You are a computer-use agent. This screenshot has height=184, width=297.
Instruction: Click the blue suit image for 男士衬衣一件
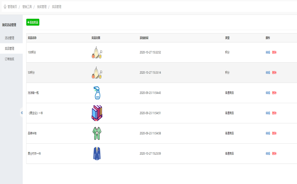click(97, 153)
